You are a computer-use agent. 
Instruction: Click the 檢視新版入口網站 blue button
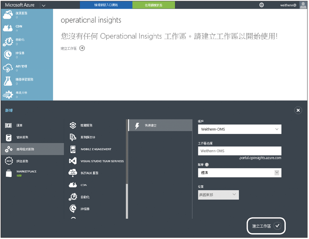pos(106,5)
